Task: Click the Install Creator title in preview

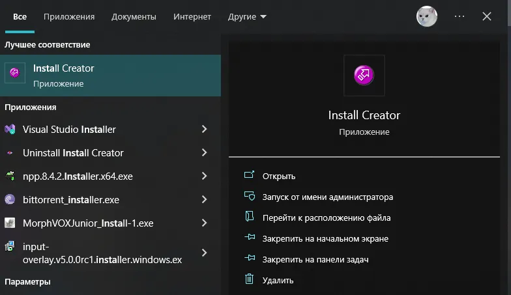Action: pyautogui.click(x=364, y=115)
